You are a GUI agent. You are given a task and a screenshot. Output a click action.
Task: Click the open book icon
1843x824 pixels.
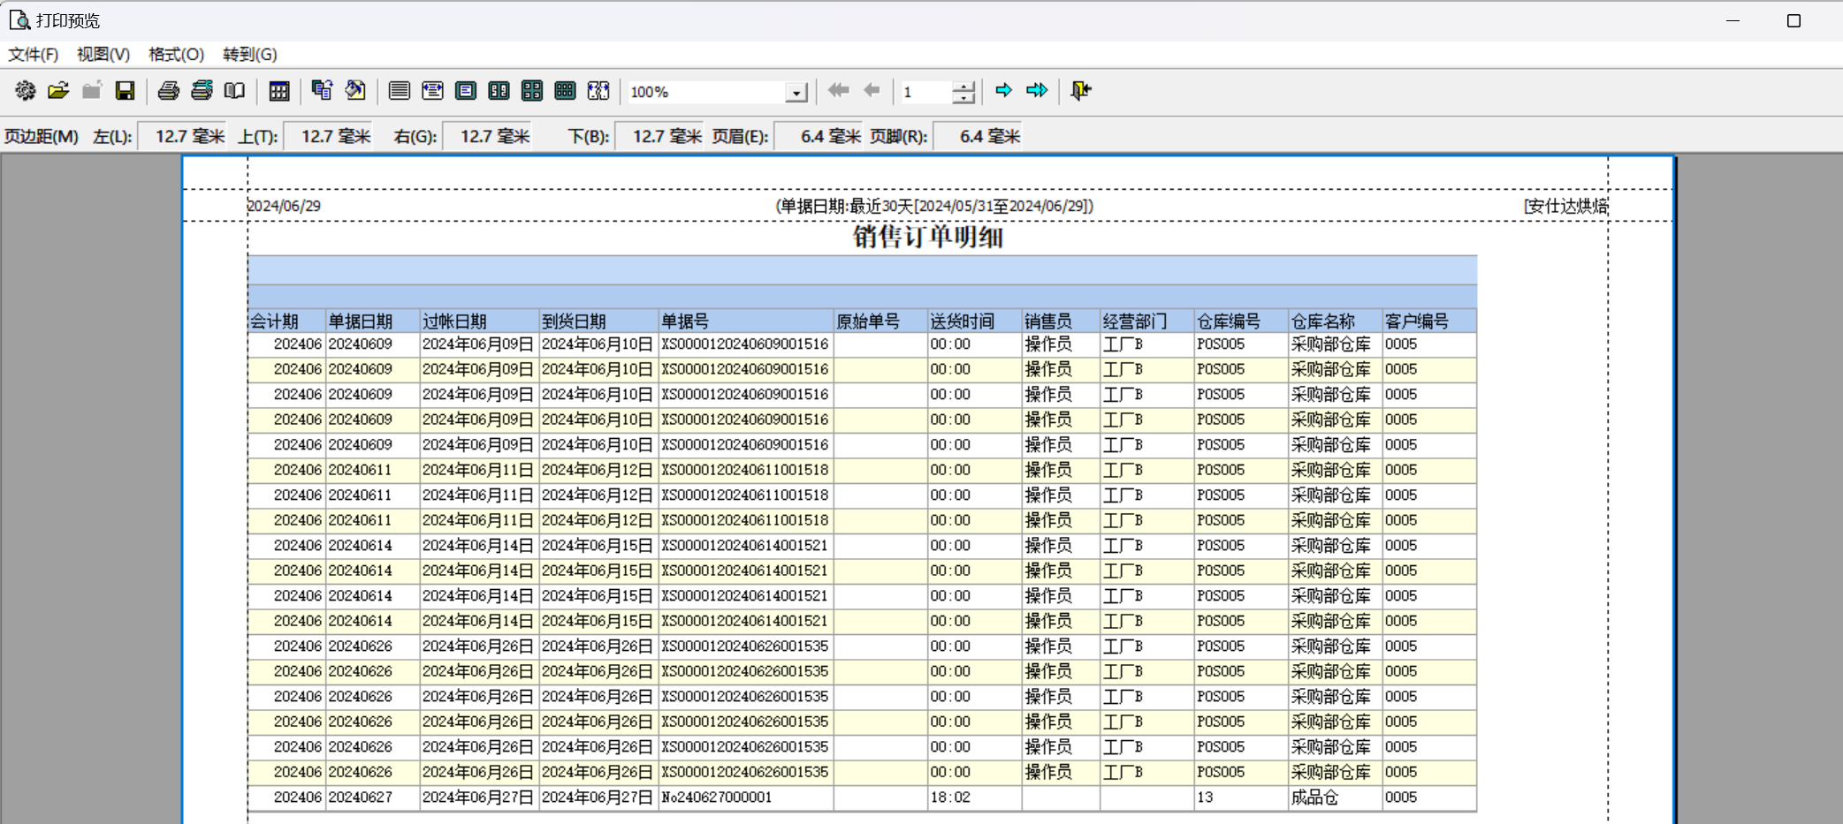click(234, 91)
